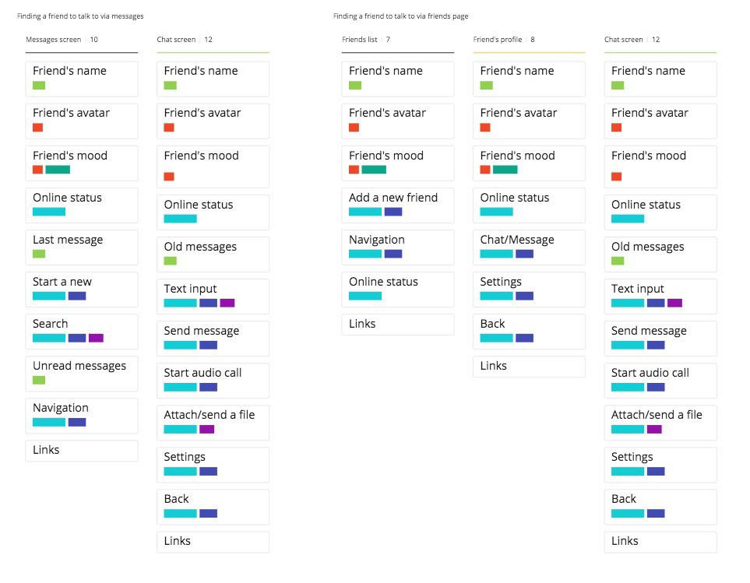The image size is (750, 583).
Task: Select Online status card in Messages screen
Action: (x=82, y=205)
